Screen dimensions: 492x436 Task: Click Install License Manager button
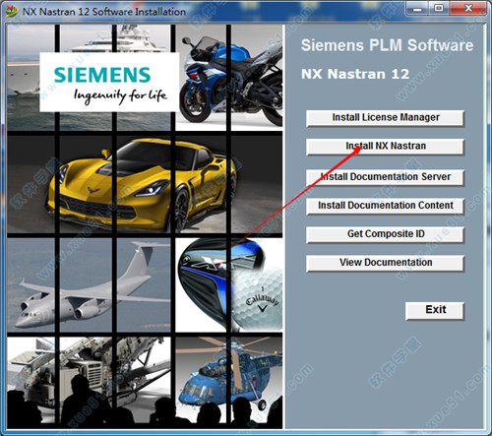(385, 118)
